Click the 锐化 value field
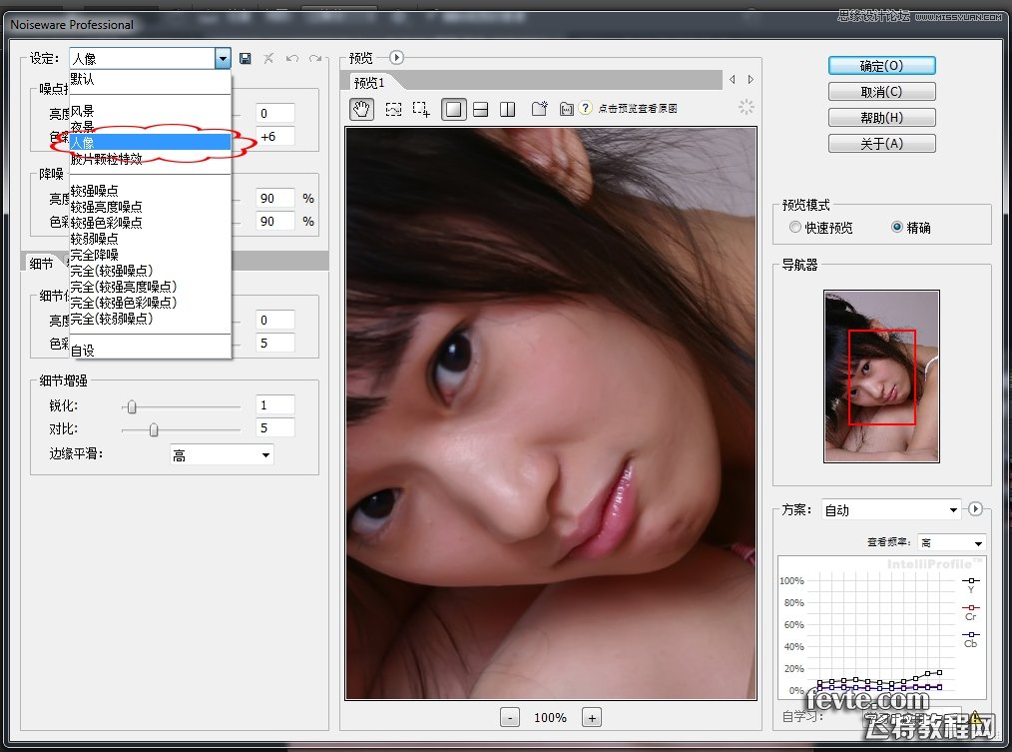The width and height of the screenshot is (1012, 752). 274,405
